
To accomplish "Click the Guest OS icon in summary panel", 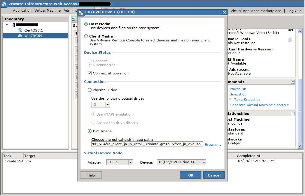I will pos(290,30).
